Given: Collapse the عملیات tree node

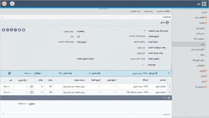Looking at the screenshot, I should [206, 23].
